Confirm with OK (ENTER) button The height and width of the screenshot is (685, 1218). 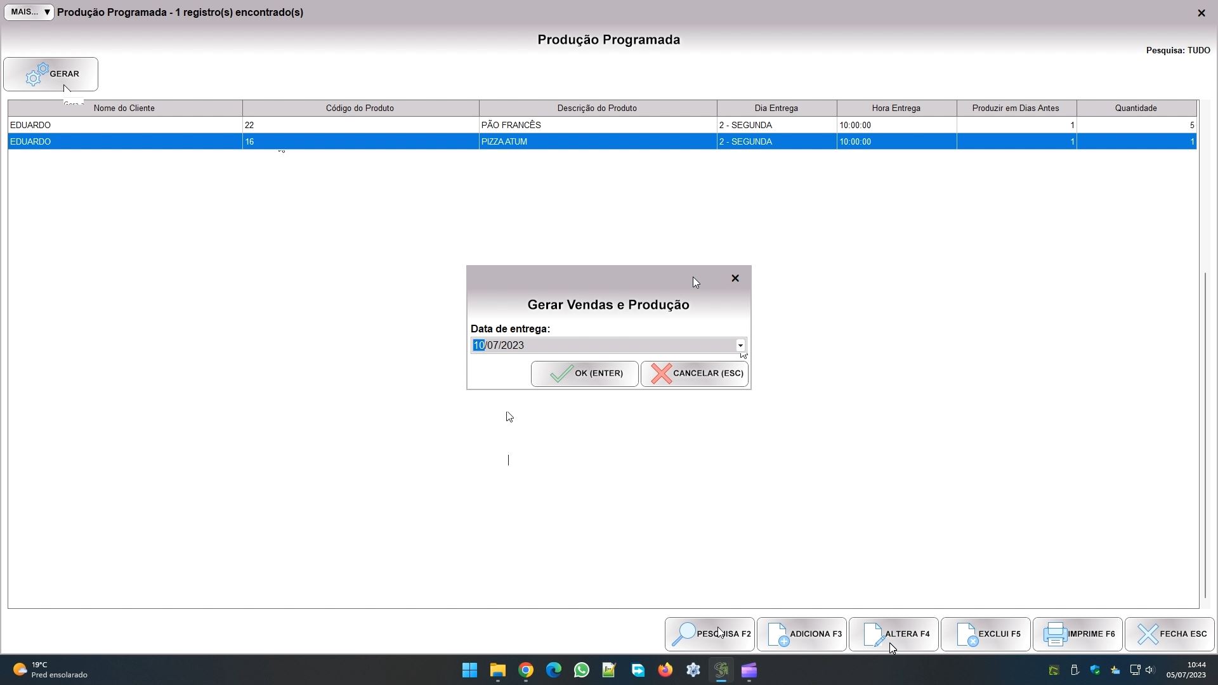pos(584,374)
